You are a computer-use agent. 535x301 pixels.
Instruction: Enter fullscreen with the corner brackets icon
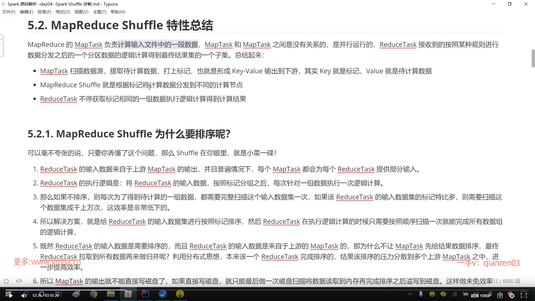(524, 295)
